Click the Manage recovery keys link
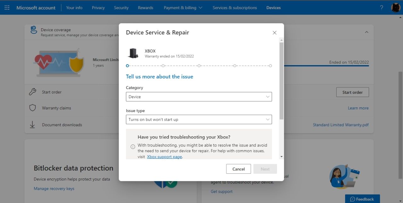The height and width of the screenshot is (203, 403). click(54, 189)
